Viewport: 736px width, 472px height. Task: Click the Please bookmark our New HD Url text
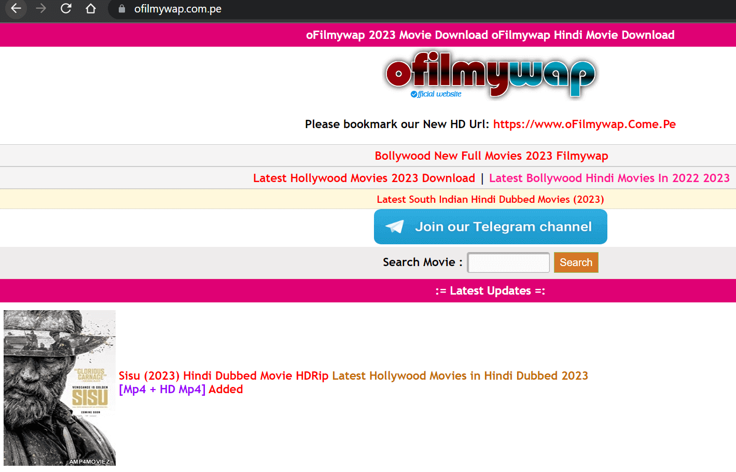click(397, 124)
